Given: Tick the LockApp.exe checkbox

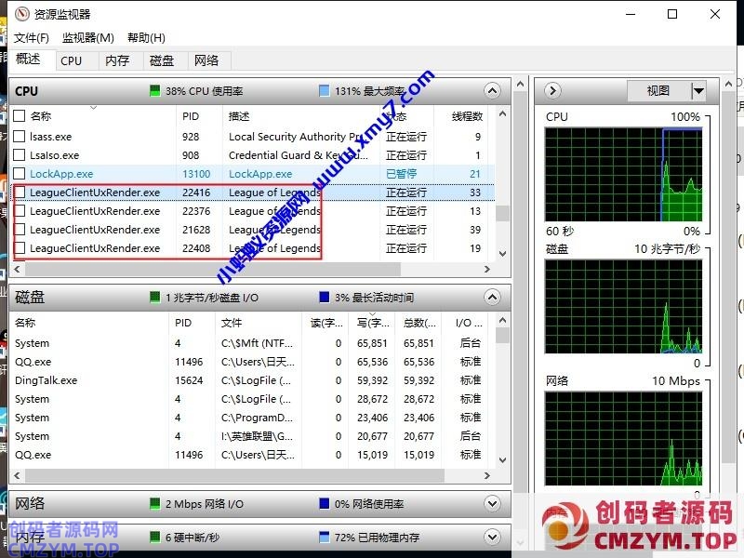Looking at the screenshot, I should pyautogui.click(x=20, y=174).
